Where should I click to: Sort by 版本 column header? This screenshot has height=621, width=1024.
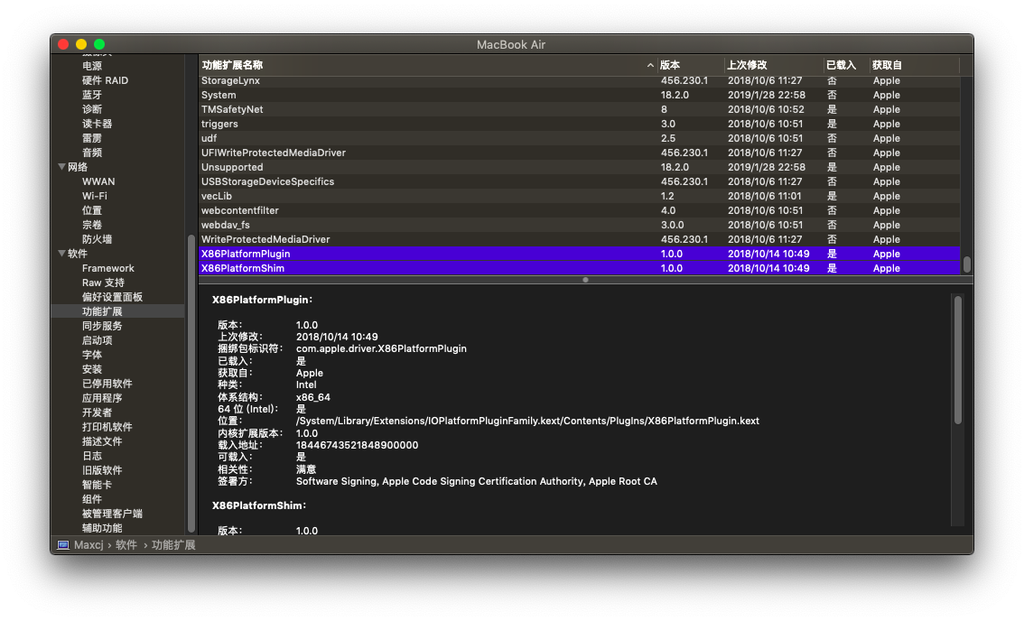click(x=691, y=65)
